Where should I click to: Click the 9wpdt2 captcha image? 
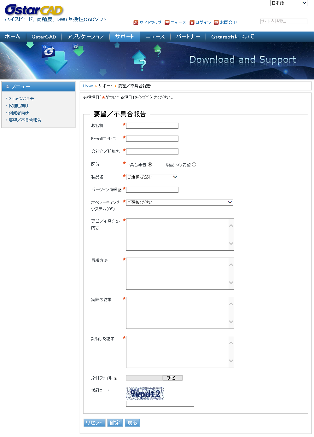point(145,393)
